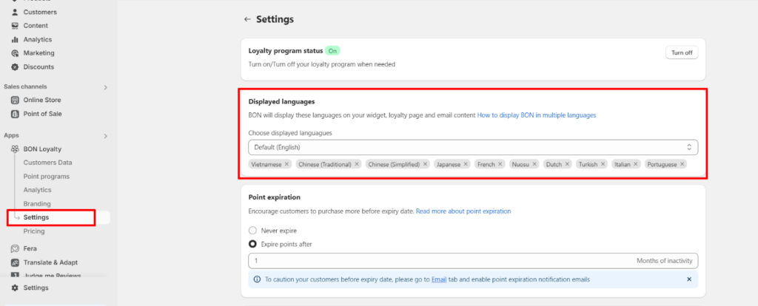Remove the Portuguese language tag
Image resolution: width=758 pixels, height=306 pixels.
(682, 164)
